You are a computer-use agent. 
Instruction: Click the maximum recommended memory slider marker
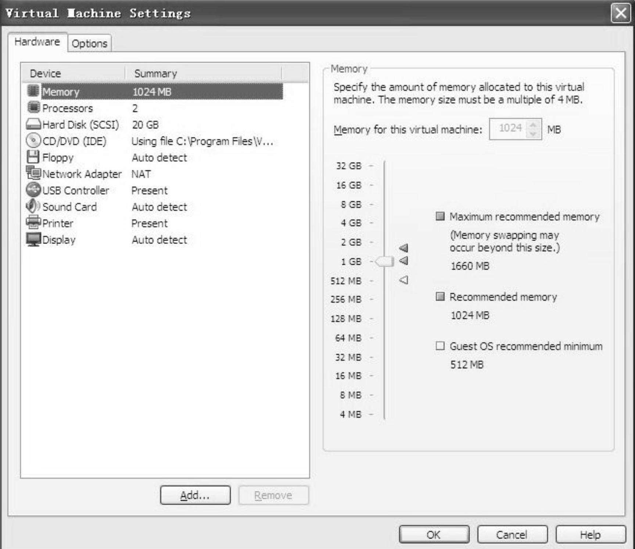click(403, 248)
